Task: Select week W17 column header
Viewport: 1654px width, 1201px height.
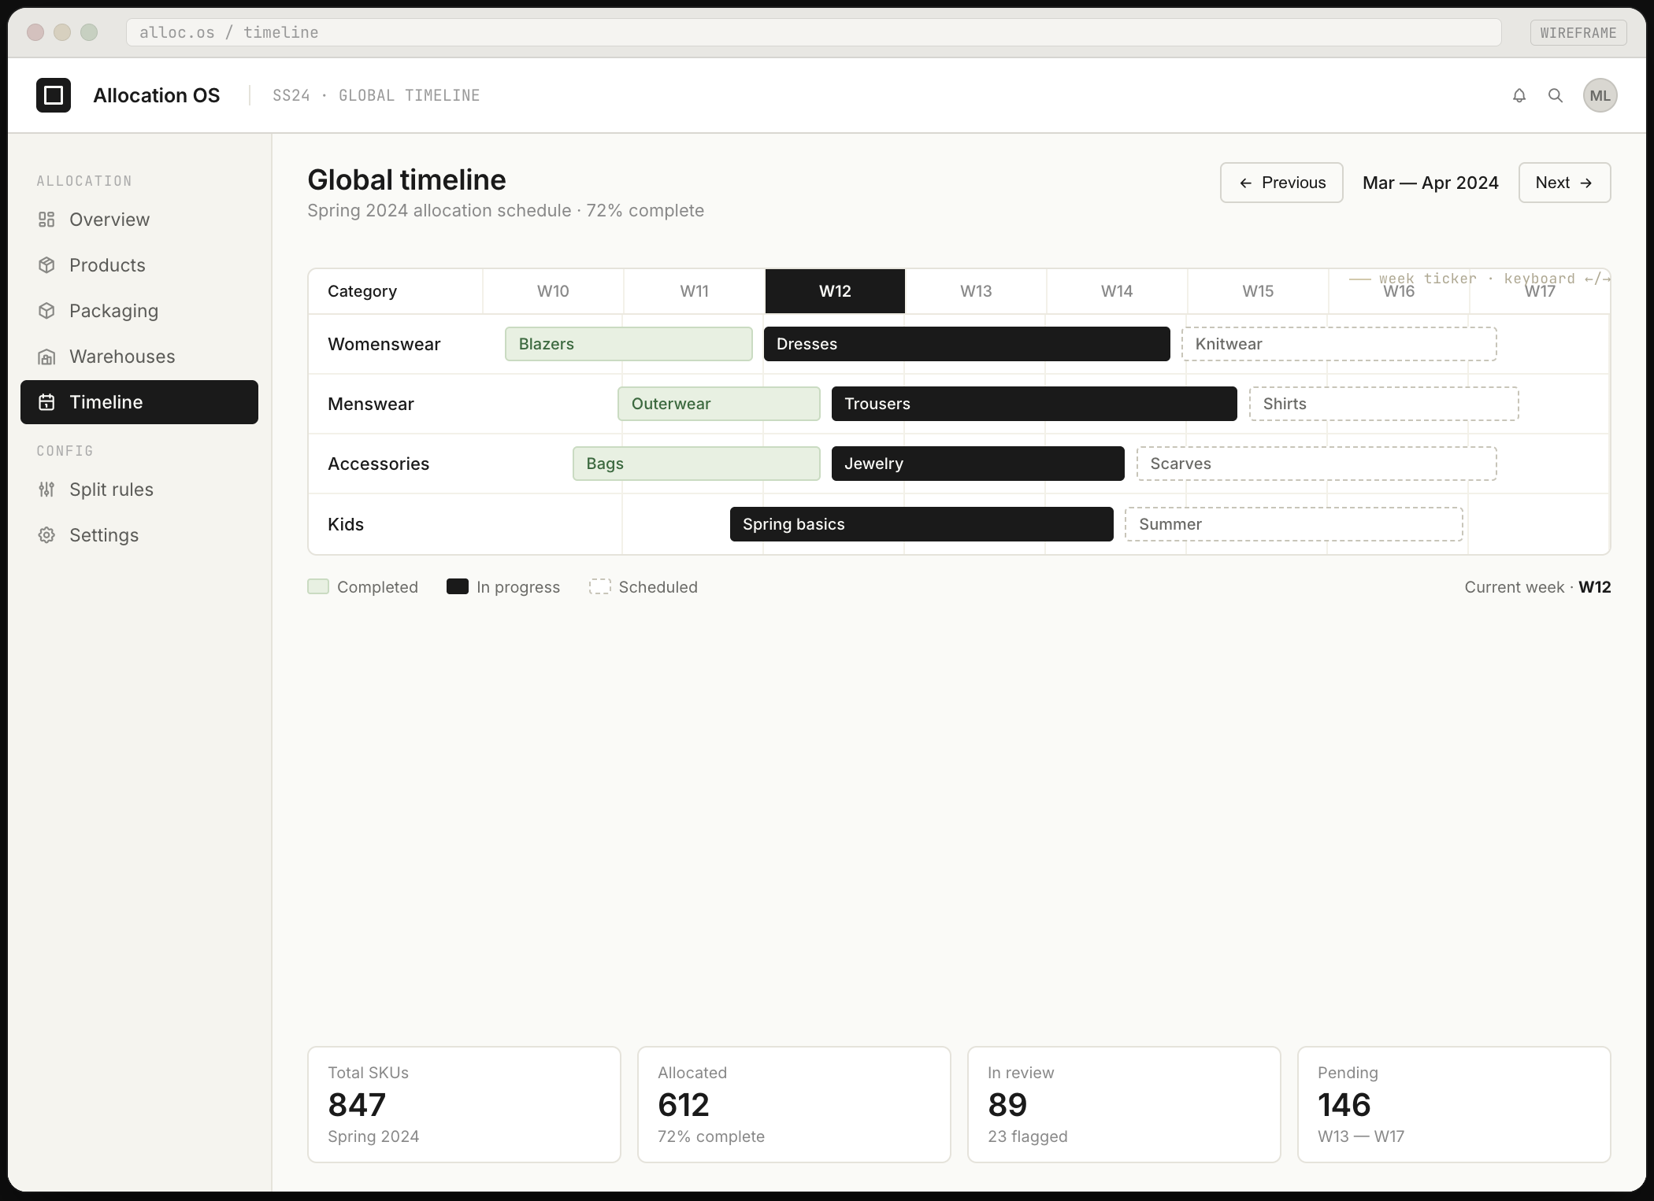Action: (1540, 291)
